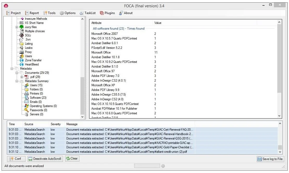This screenshot has width=289, height=173.
Task: Click the Software (23) icon
Action: 27,98
